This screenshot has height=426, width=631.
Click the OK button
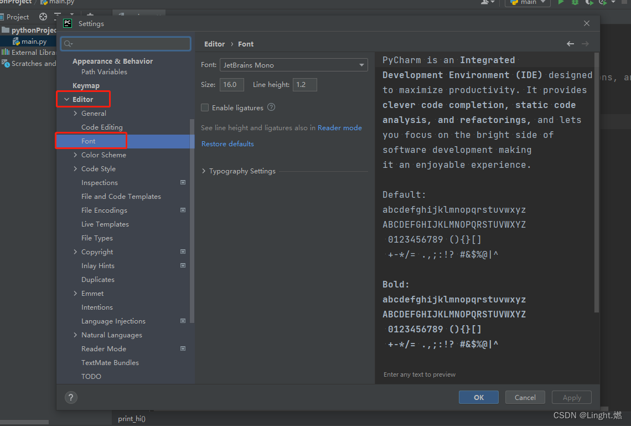coord(478,397)
